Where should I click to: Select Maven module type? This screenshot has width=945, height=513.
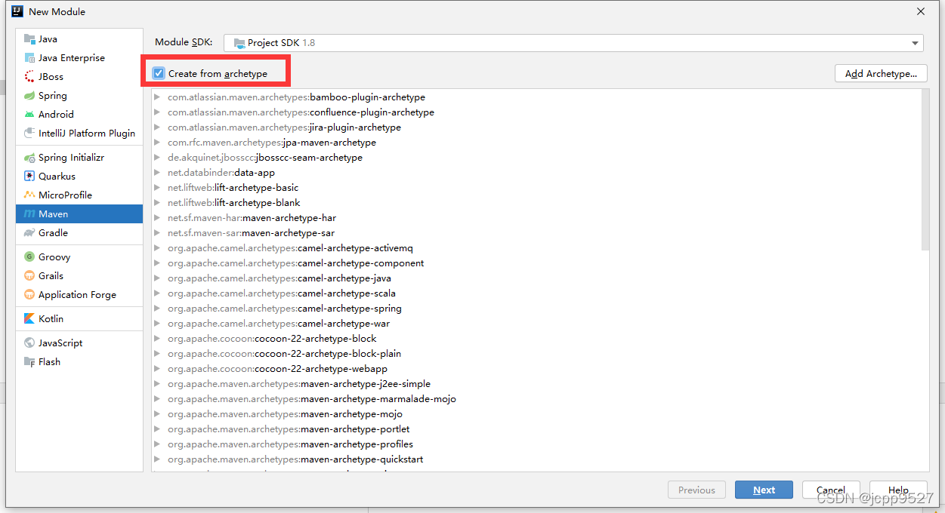click(x=79, y=214)
